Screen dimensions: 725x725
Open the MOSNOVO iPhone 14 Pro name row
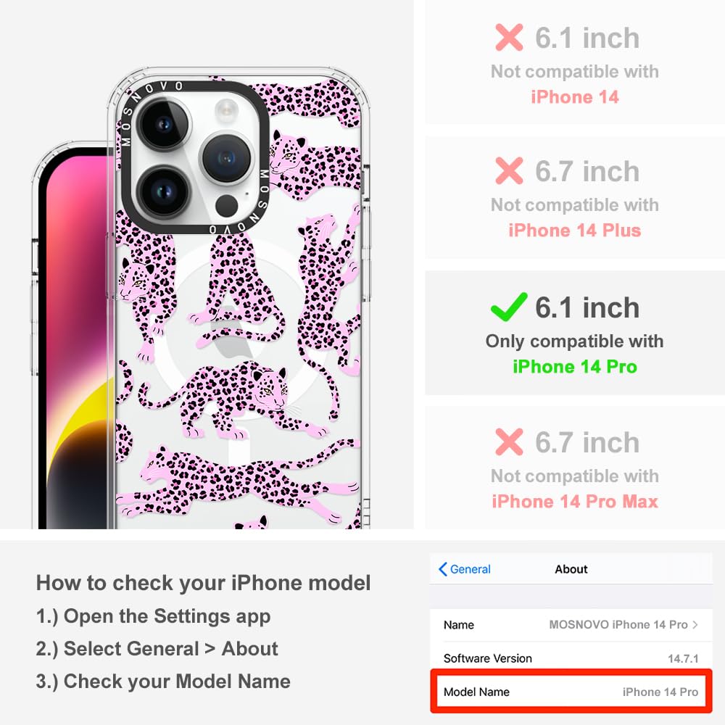pos(571,625)
